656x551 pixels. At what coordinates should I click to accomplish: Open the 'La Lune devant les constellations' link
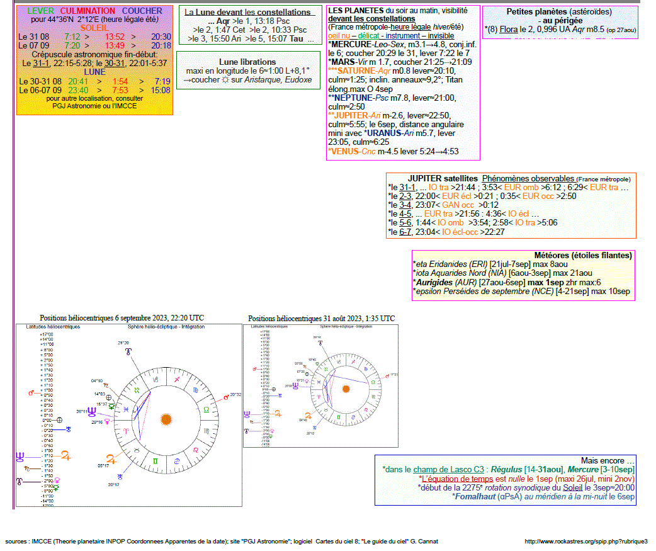click(247, 12)
